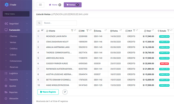The image size is (174, 104).
Task: Open the DNI column filter icon
Action: point(88,30)
